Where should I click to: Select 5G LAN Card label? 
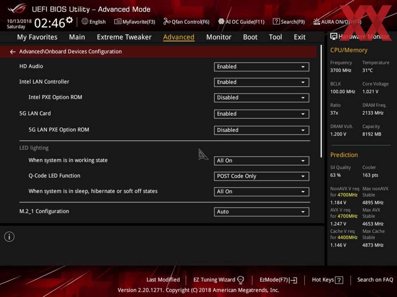(35, 114)
